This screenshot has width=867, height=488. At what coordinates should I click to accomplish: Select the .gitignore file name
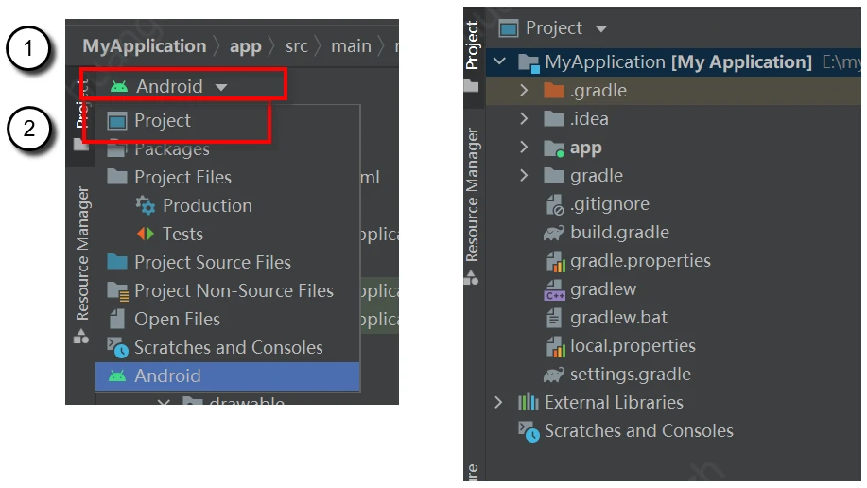609,204
